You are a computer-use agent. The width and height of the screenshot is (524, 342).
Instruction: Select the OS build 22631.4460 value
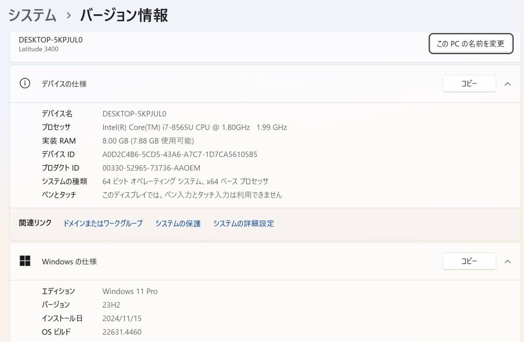(122, 332)
